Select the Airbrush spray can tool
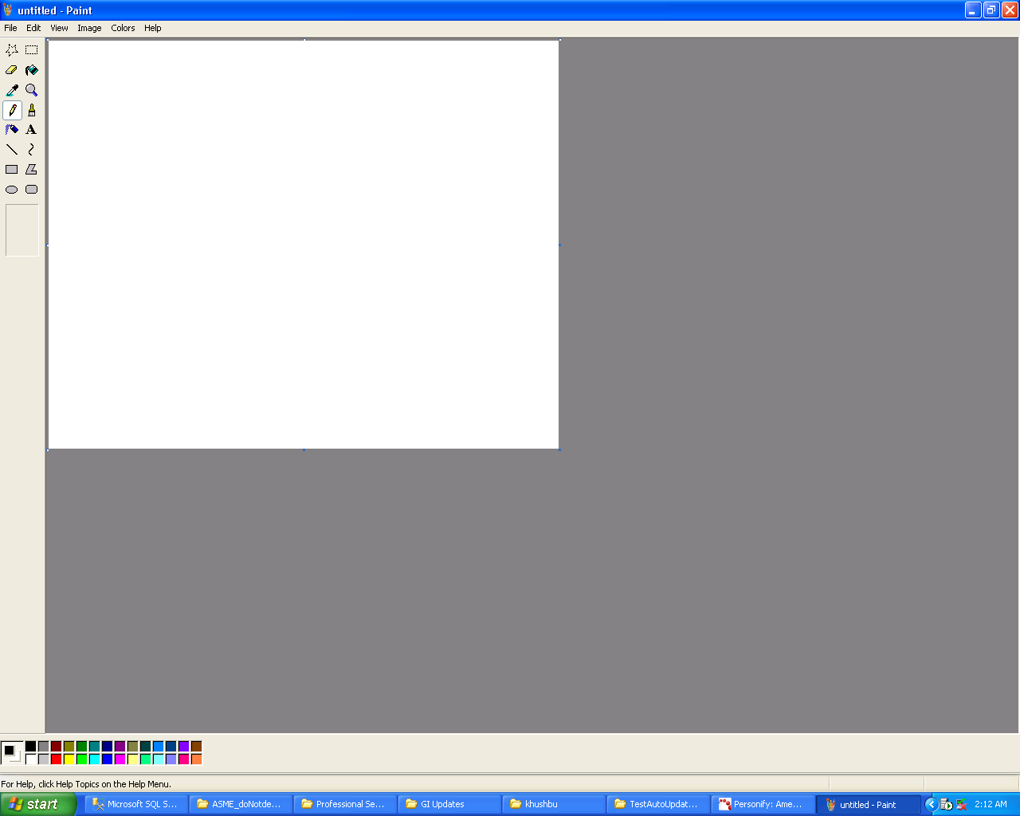1020x816 pixels. tap(12, 130)
